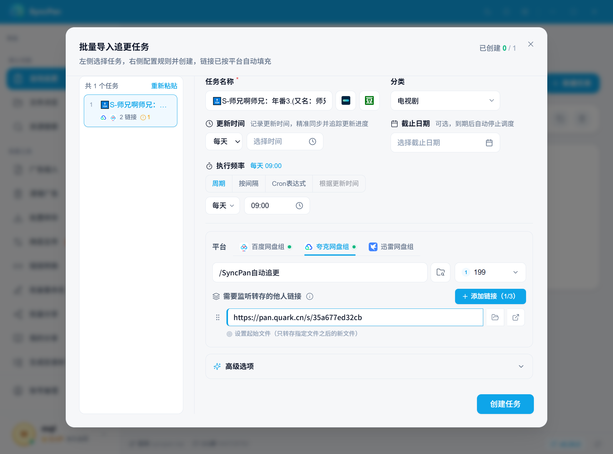This screenshot has width=613, height=454.
Task: Click the 09:00 time field
Action: (277, 206)
